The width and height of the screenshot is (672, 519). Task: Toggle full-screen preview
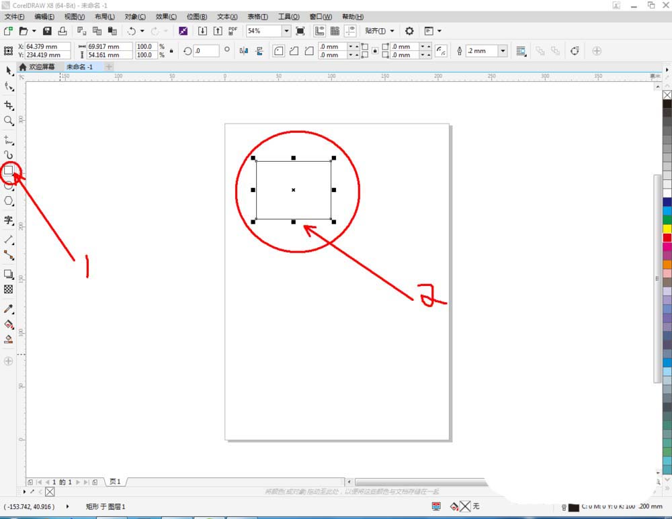[x=300, y=31]
